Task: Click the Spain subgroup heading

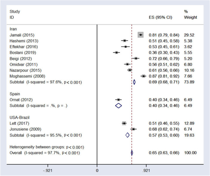Action: [x=15, y=94]
